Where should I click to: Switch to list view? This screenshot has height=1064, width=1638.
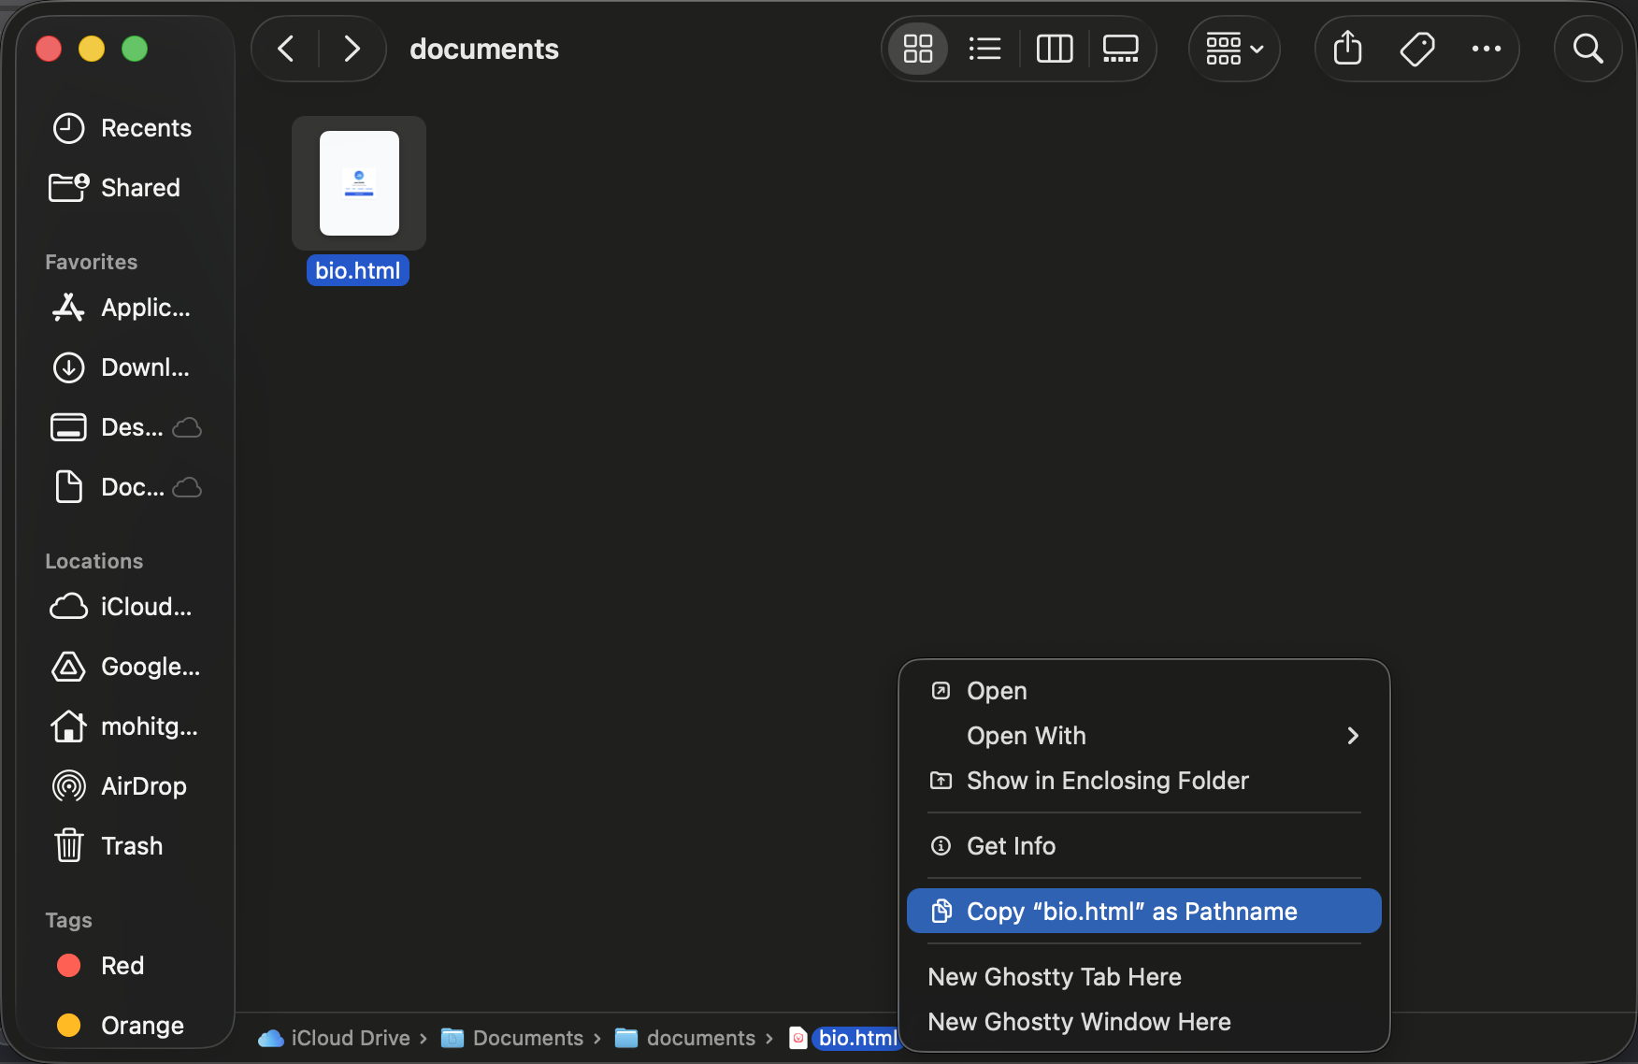click(x=985, y=49)
